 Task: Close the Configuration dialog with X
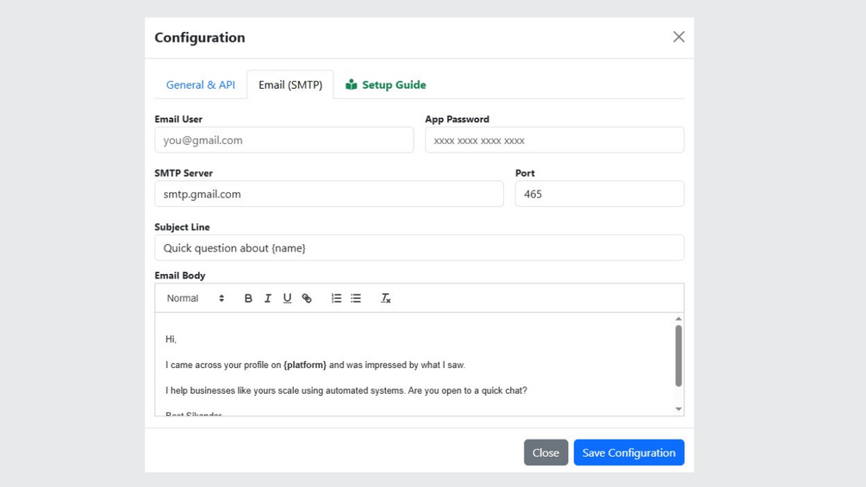[679, 37]
